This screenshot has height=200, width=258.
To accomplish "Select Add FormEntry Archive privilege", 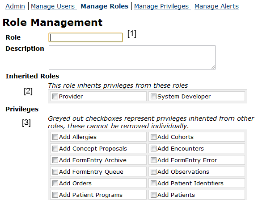I will tap(55, 160).
